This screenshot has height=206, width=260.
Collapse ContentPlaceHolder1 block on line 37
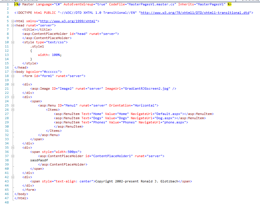(x=13, y=156)
